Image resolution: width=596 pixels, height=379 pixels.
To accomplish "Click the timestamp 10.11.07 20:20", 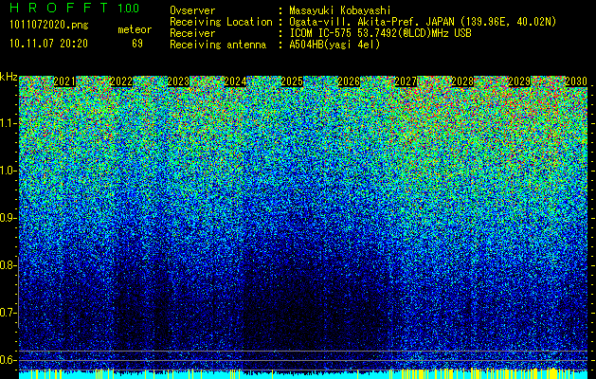I will (x=48, y=44).
